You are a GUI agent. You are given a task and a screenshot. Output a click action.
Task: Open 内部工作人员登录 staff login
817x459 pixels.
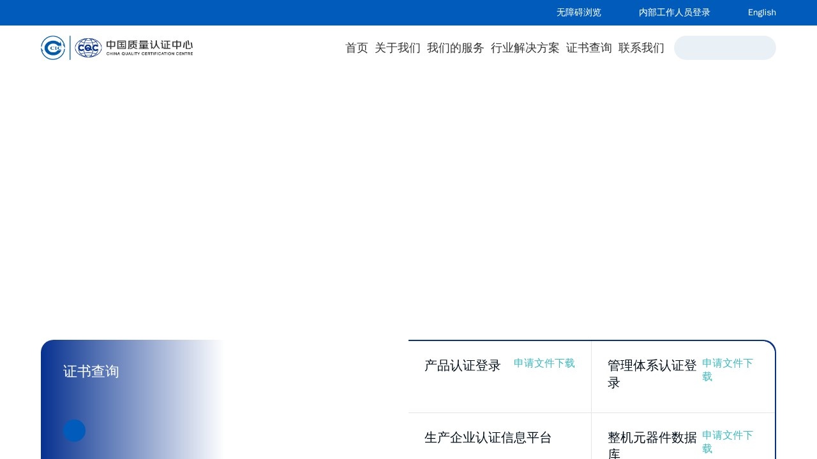(675, 12)
